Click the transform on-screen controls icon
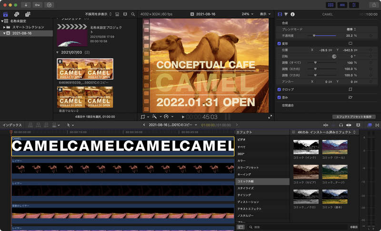The width and height of the screenshot is (381, 231). click(350, 43)
